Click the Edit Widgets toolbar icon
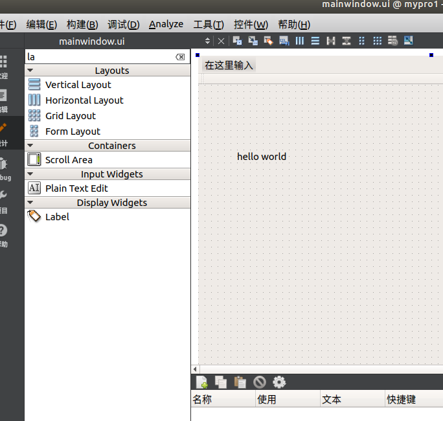The height and width of the screenshot is (421, 443). pyautogui.click(x=237, y=41)
